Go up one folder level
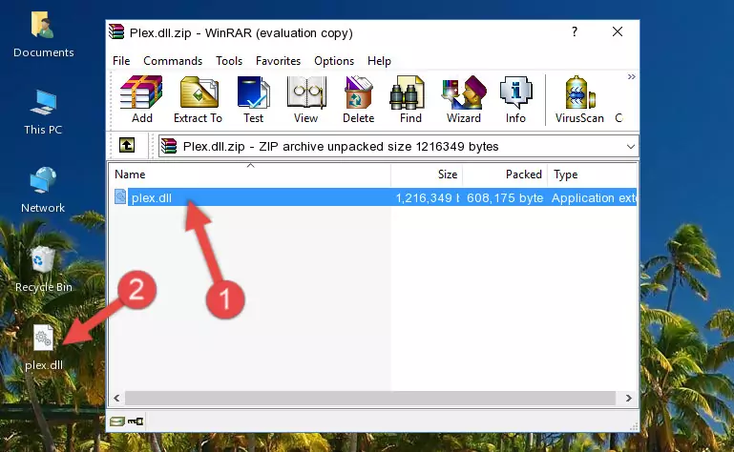The width and height of the screenshot is (734, 452). click(127, 145)
